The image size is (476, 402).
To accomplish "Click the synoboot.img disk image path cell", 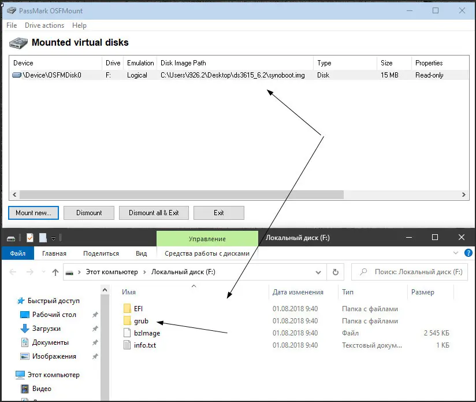I will [233, 75].
